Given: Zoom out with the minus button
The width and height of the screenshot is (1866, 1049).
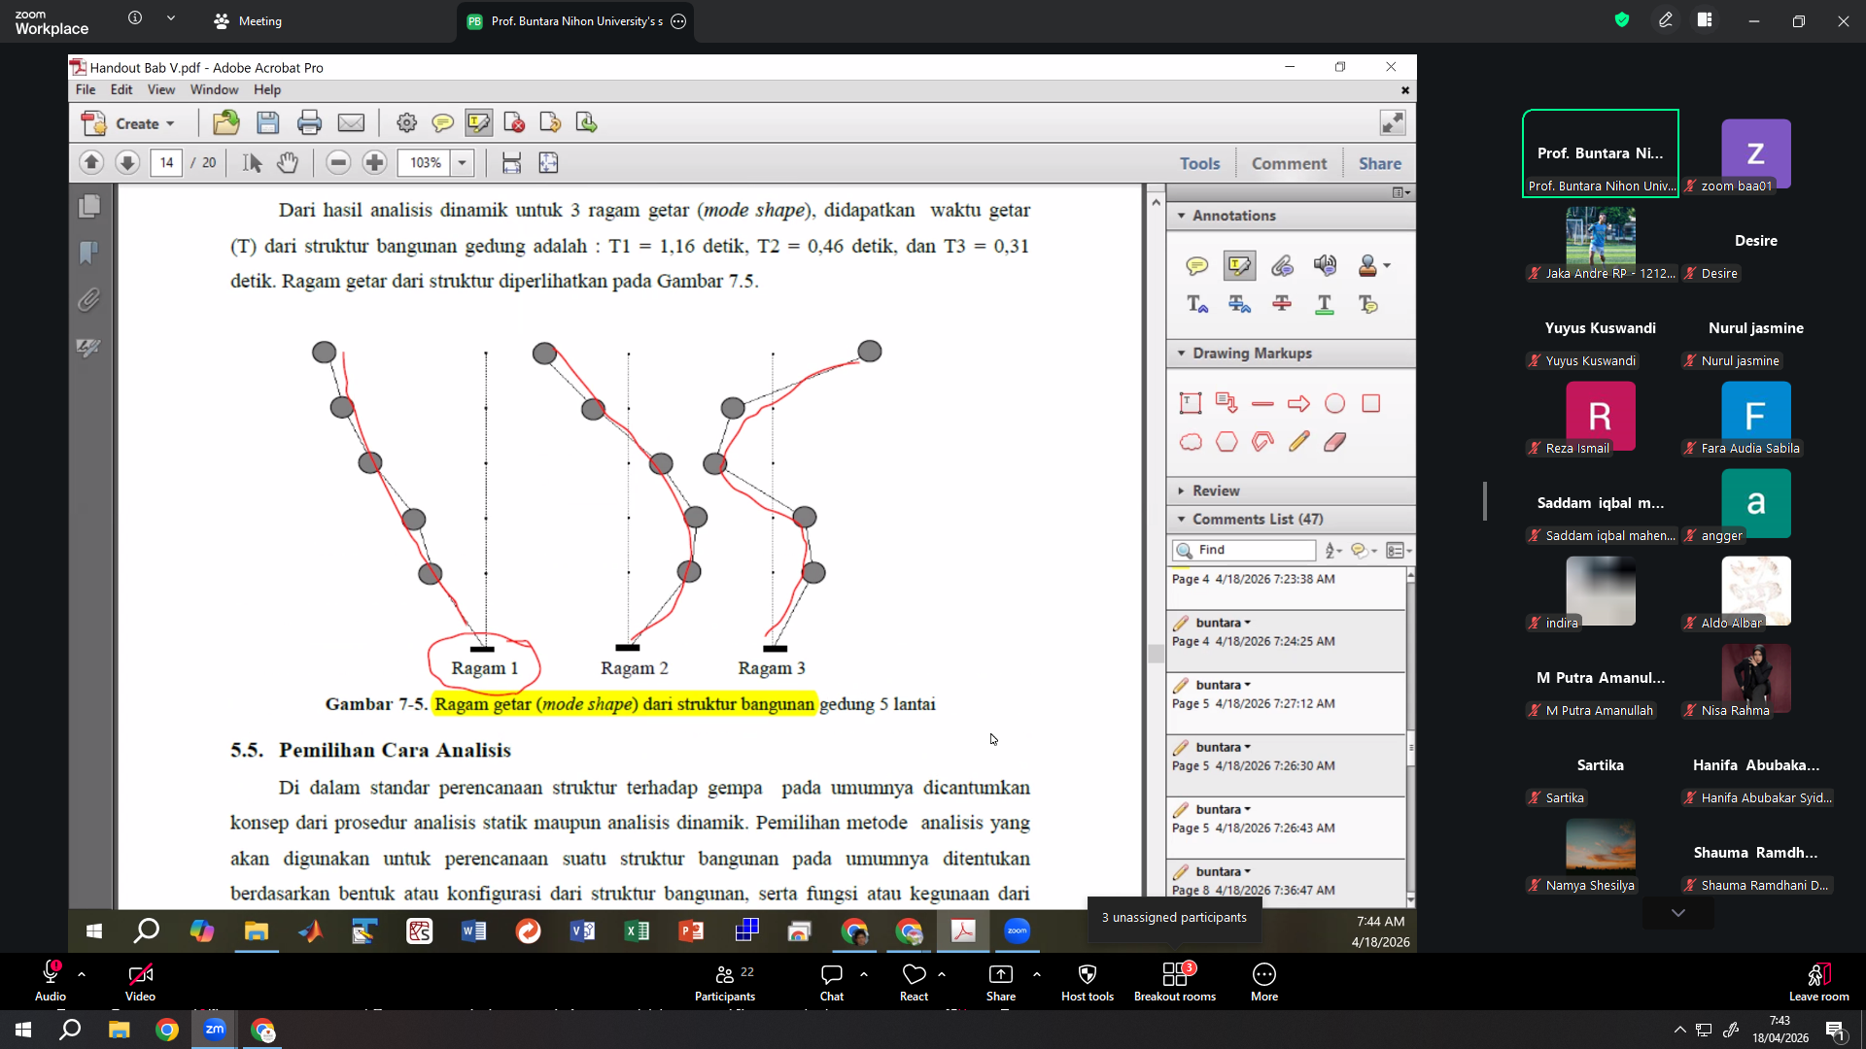Looking at the screenshot, I should point(338,162).
